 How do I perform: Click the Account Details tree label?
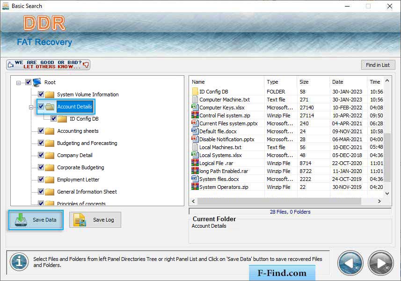(74, 107)
